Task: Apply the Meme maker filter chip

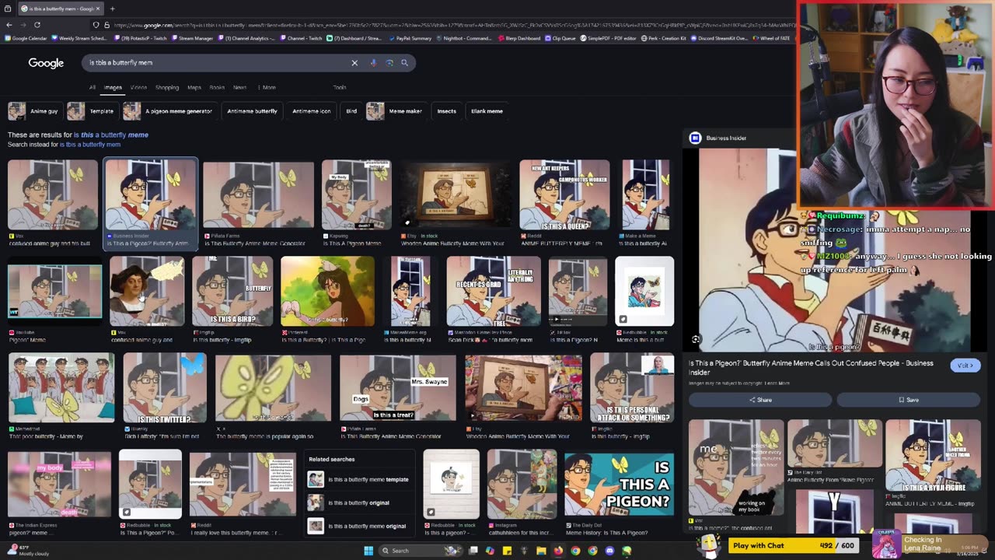Action: point(396,111)
